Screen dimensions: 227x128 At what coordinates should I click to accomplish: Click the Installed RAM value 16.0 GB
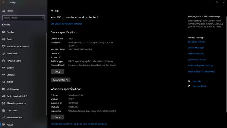(80, 49)
